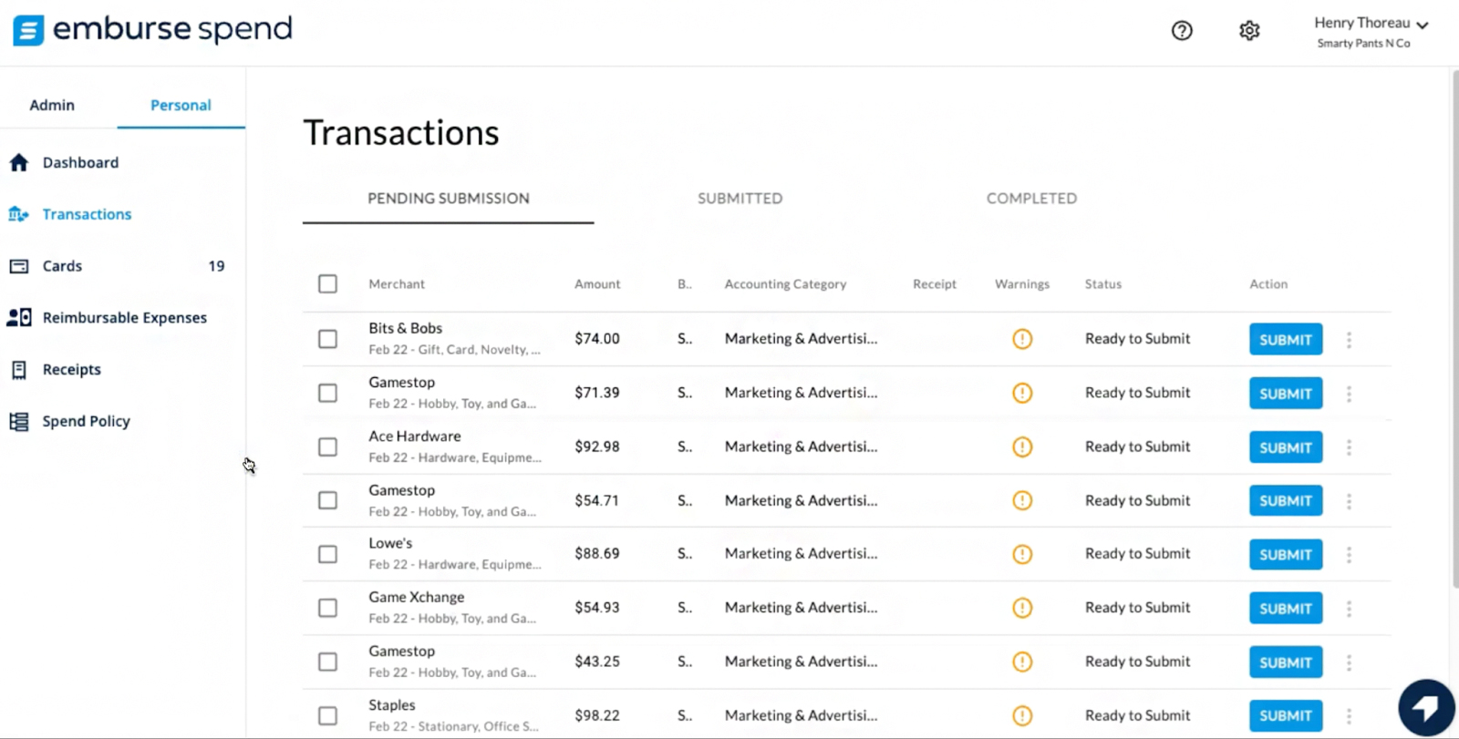Open more options for Ace Hardware row
Viewport: 1459px width, 739px height.
pyautogui.click(x=1349, y=447)
